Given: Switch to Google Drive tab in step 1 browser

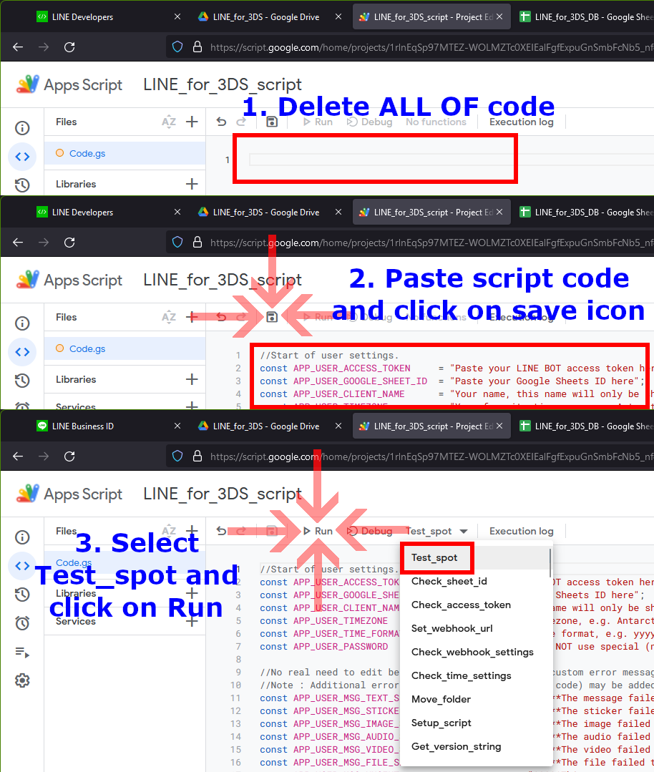Looking at the screenshot, I should [266, 17].
